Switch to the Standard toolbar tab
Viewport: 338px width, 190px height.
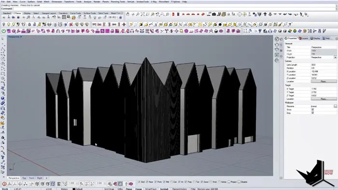tap(6, 14)
